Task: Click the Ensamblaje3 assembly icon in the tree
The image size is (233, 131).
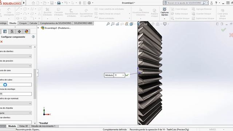Action: point(43,28)
